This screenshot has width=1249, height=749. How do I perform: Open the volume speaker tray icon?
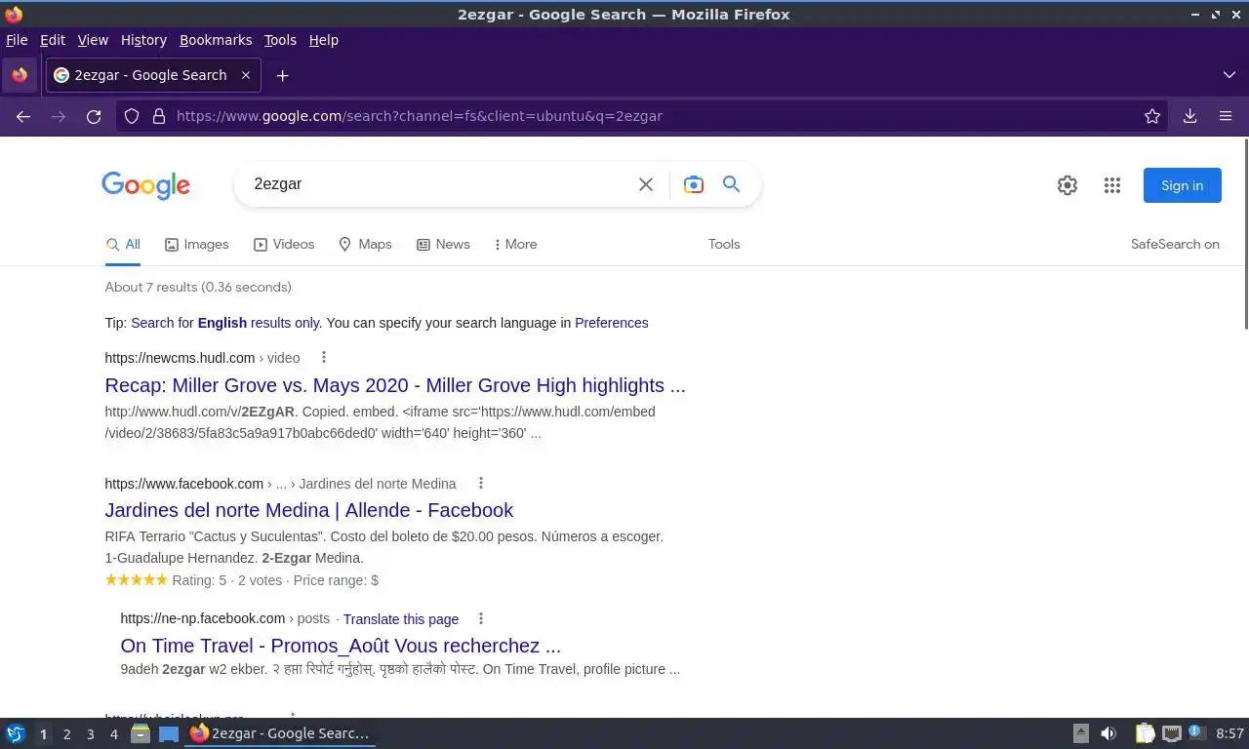pyautogui.click(x=1108, y=733)
